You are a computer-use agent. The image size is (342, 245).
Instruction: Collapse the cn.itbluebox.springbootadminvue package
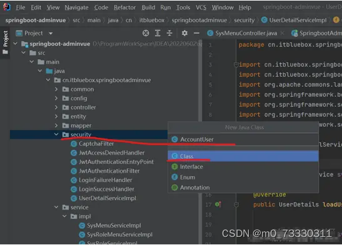[x=48, y=80]
